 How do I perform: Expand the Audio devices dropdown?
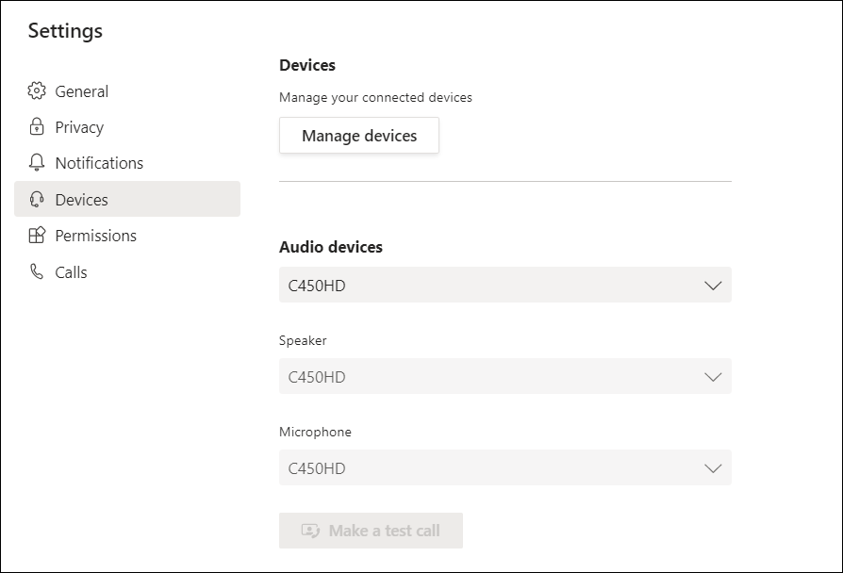tap(505, 285)
